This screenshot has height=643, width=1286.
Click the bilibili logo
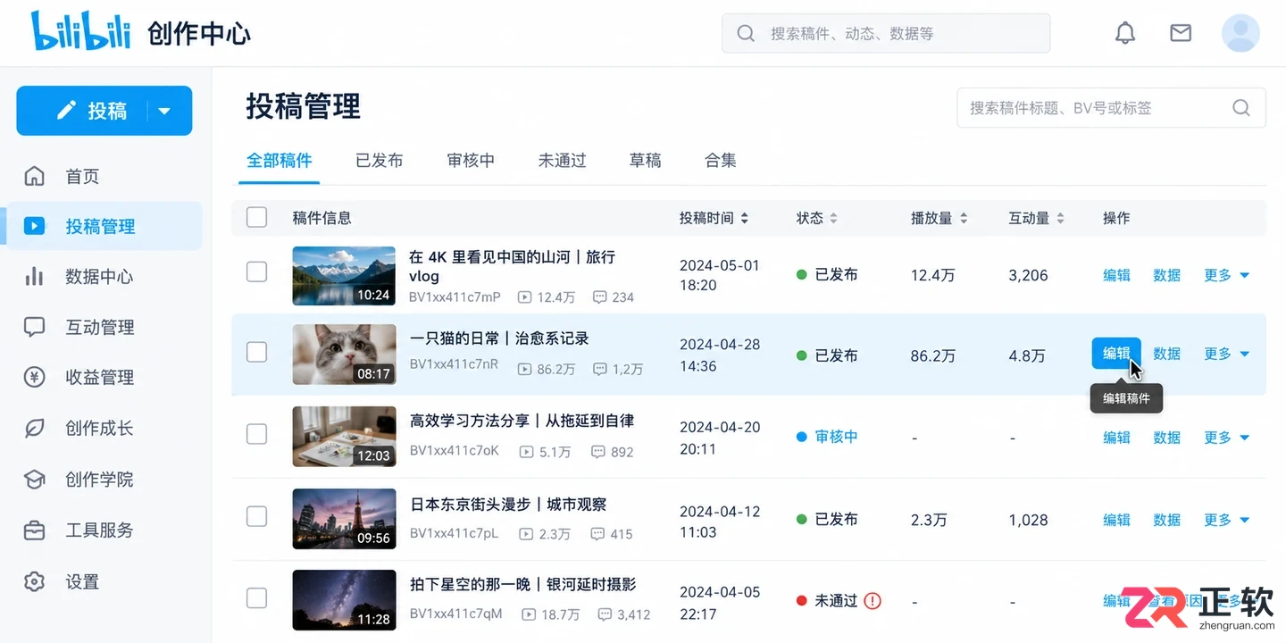coord(81,32)
